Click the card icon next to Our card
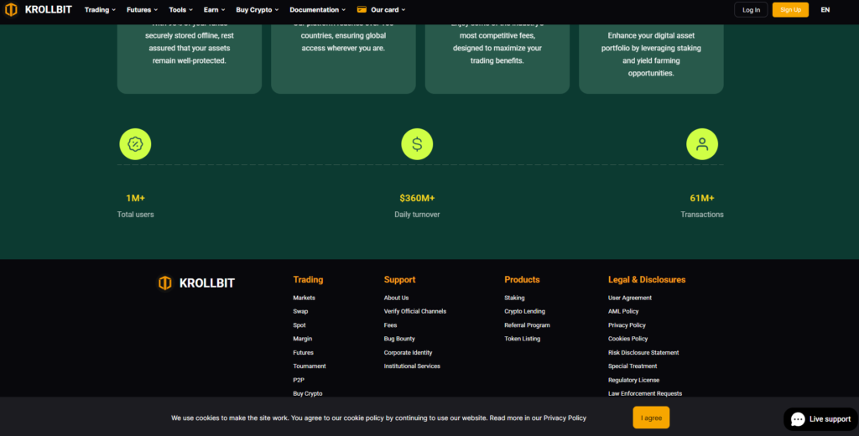This screenshot has height=436, width=859. click(x=362, y=9)
